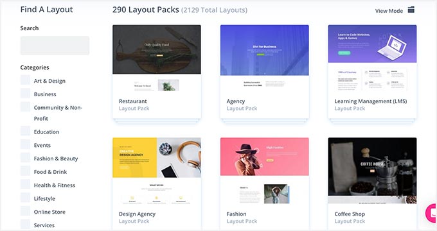Check the Food & Drink filter

[25, 171]
